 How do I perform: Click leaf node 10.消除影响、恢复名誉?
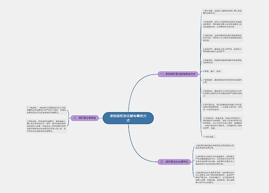pyautogui.click(x=222, y=123)
